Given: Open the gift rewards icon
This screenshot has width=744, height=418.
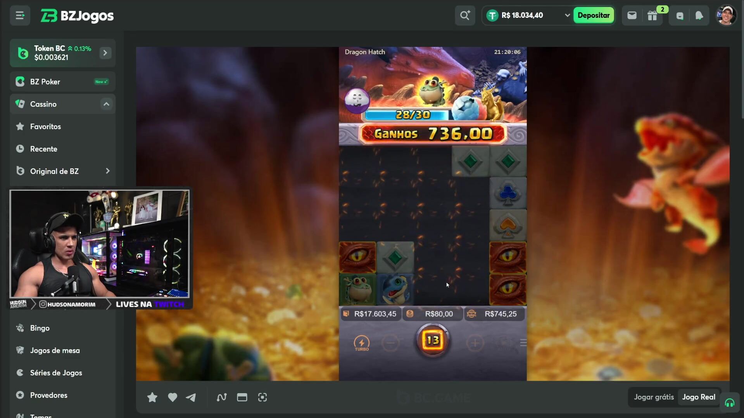Looking at the screenshot, I should [653, 16].
